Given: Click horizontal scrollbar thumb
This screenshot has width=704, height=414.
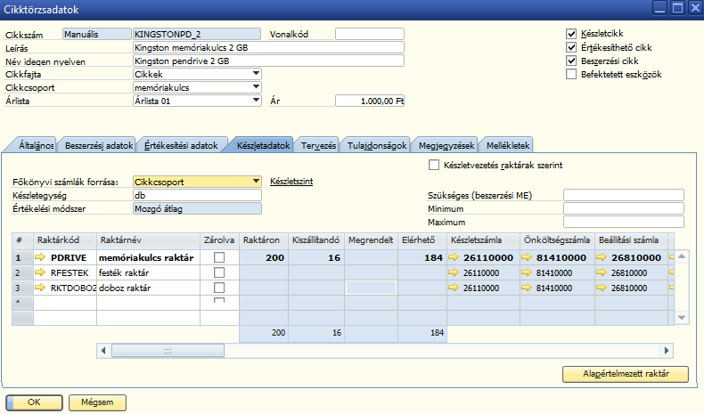Looking at the screenshot, I should pos(168,350).
